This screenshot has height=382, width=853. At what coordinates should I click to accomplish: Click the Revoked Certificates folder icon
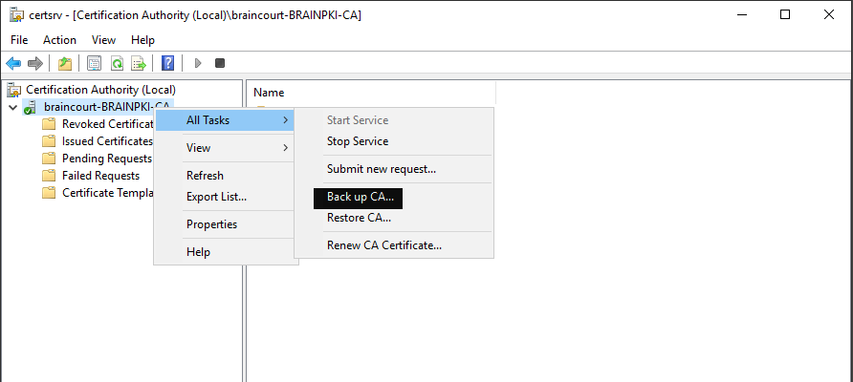click(x=49, y=124)
